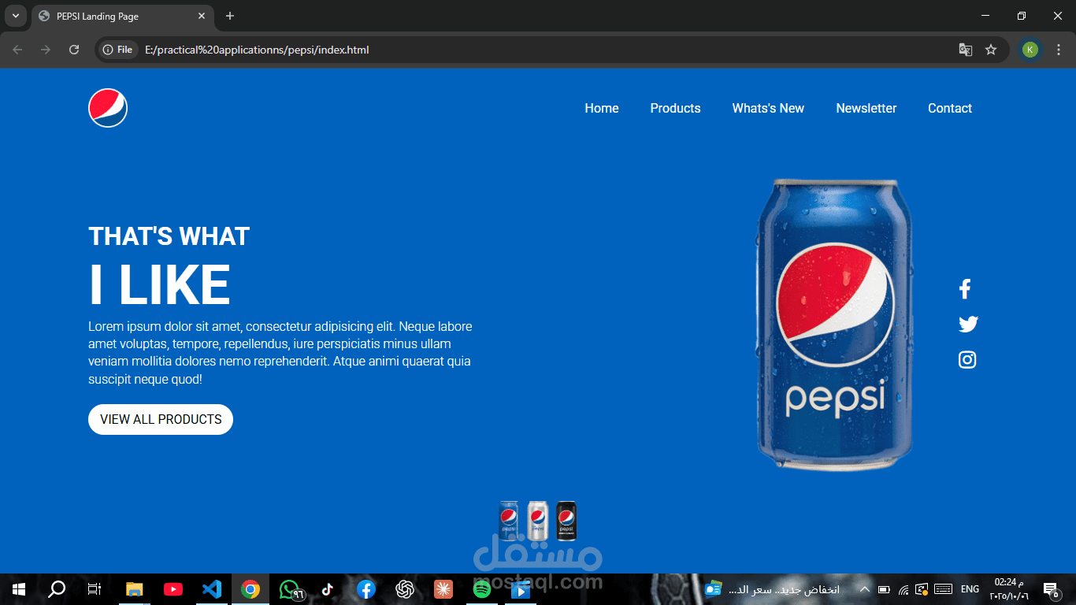Image resolution: width=1076 pixels, height=605 pixels.
Task: Open the tab search dropdown arrow
Action: point(17,16)
